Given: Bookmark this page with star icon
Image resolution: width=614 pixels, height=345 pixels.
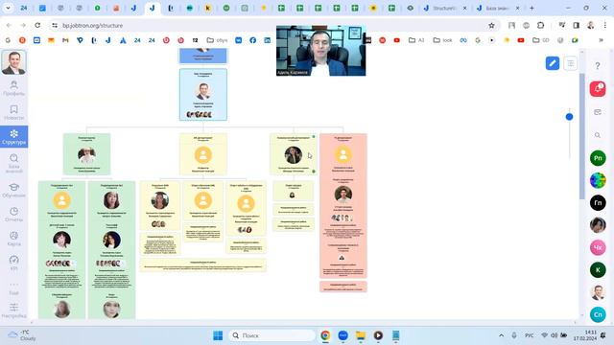Looking at the screenshot, I should [491, 26].
